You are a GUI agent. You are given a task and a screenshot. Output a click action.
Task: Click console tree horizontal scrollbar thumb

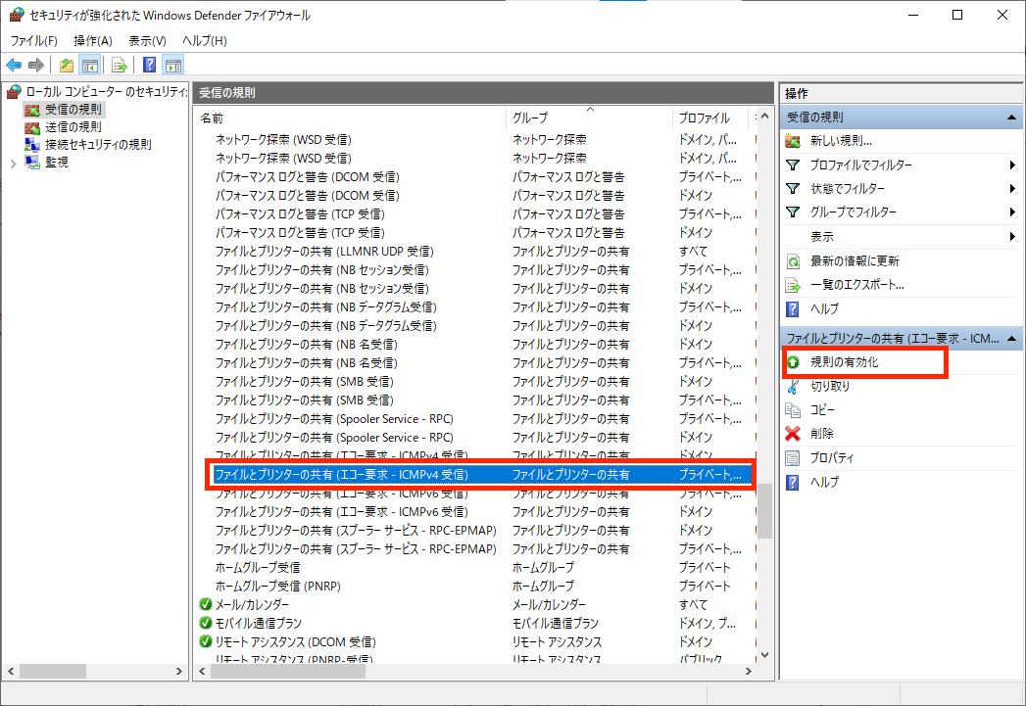click(53, 672)
